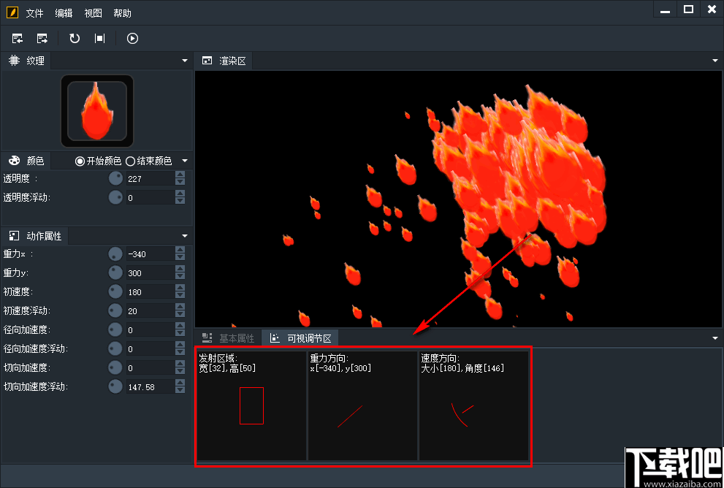Select the 结束颜色 radio button
724x488 pixels.
[130, 161]
